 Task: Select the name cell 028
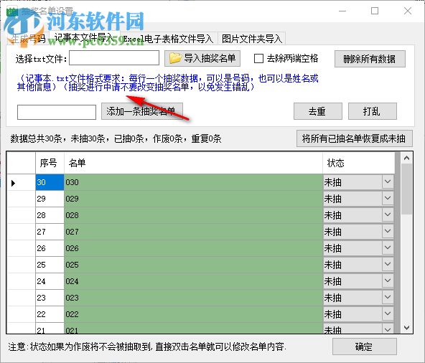pyautogui.click(x=193, y=215)
